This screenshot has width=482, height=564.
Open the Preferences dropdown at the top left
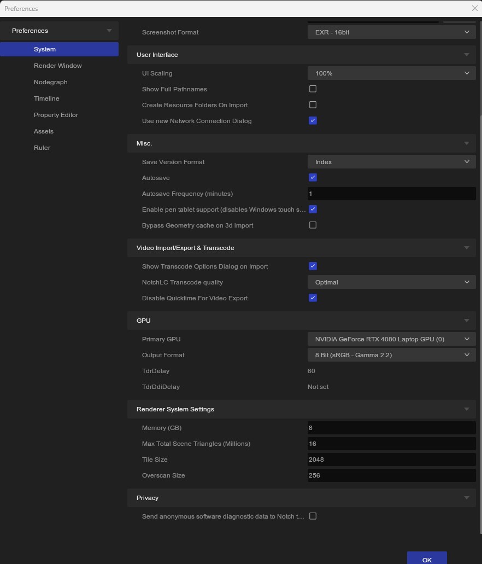[x=59, y=31]
